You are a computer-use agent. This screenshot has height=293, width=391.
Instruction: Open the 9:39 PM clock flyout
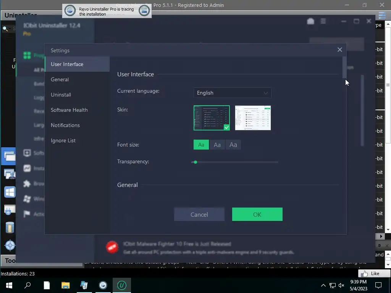(358, 285)
